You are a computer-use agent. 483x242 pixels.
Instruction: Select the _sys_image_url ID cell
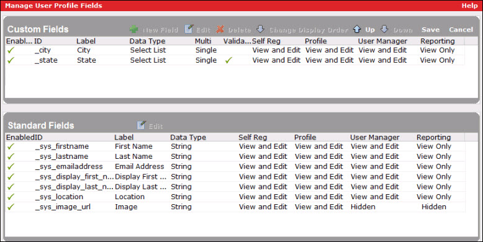click(x=63, y=207)
